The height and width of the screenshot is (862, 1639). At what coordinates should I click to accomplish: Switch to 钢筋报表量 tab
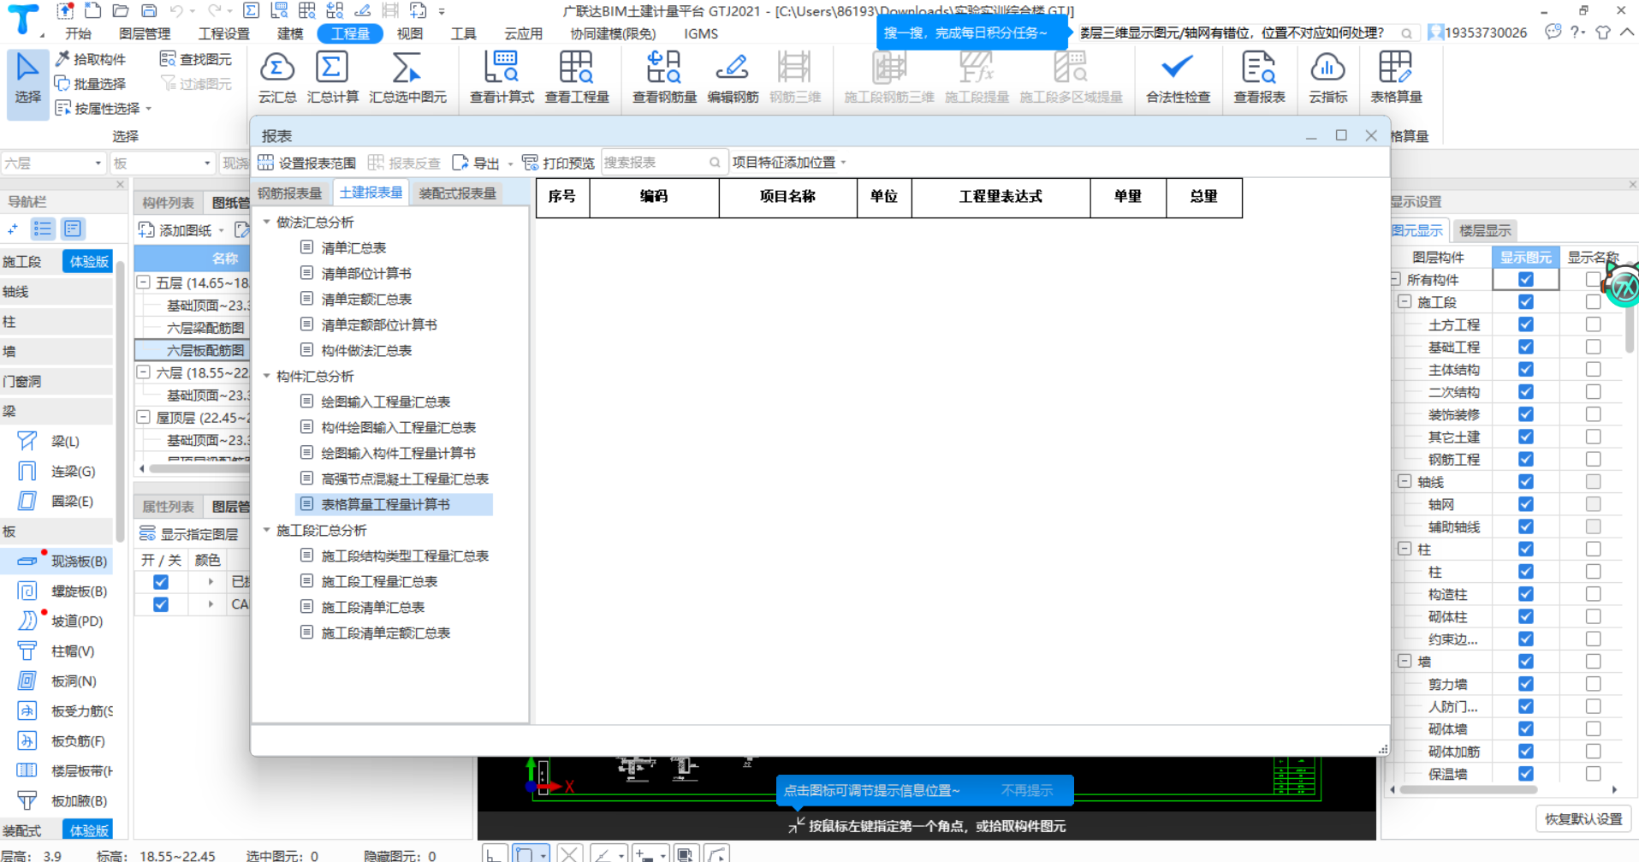290,193
